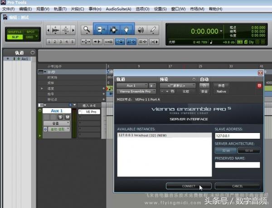Open the Aux 1 track selector in plugin window
This screenshot has width=272, height=208.
pos(132,85)
